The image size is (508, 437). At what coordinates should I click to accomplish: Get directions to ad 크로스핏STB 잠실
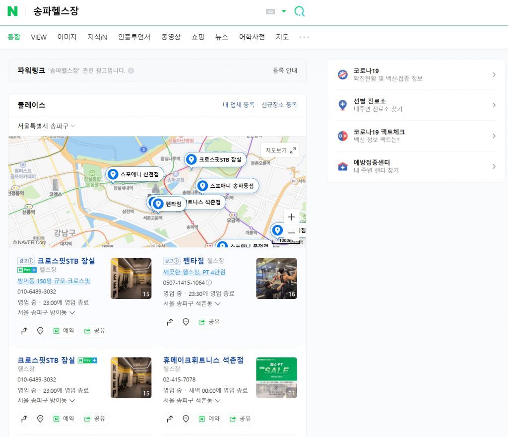click(24, 331)
